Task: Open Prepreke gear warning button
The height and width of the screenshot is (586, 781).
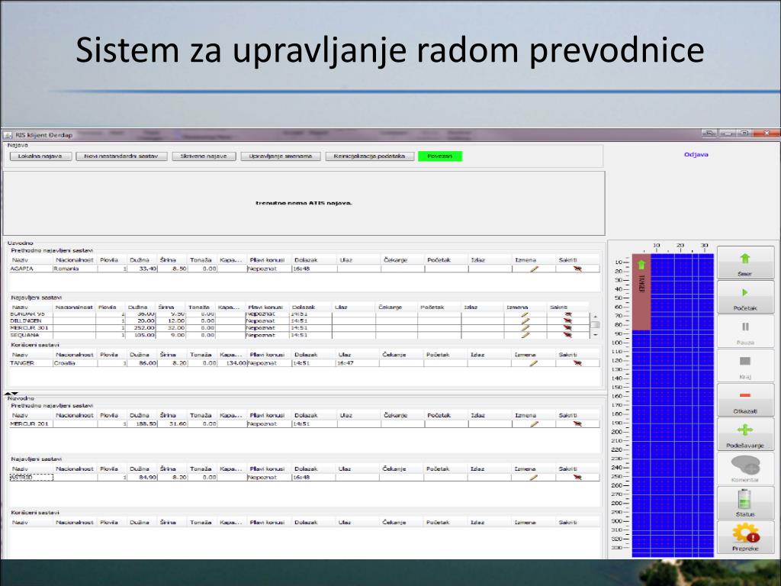Action: pyautogui.click(x=745, y=538)
